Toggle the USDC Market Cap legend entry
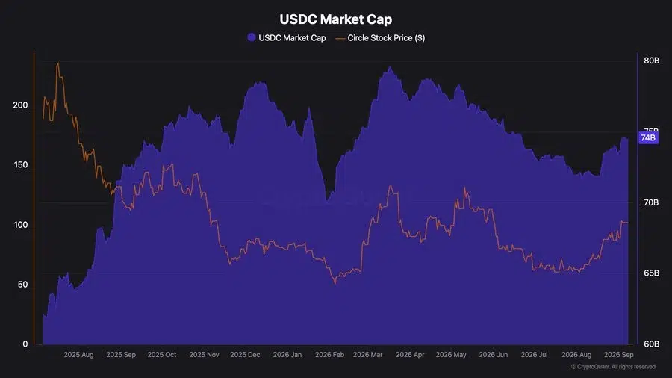Image resolution: width=672 pixels, height=378 pixels. (x=287, y=37)
